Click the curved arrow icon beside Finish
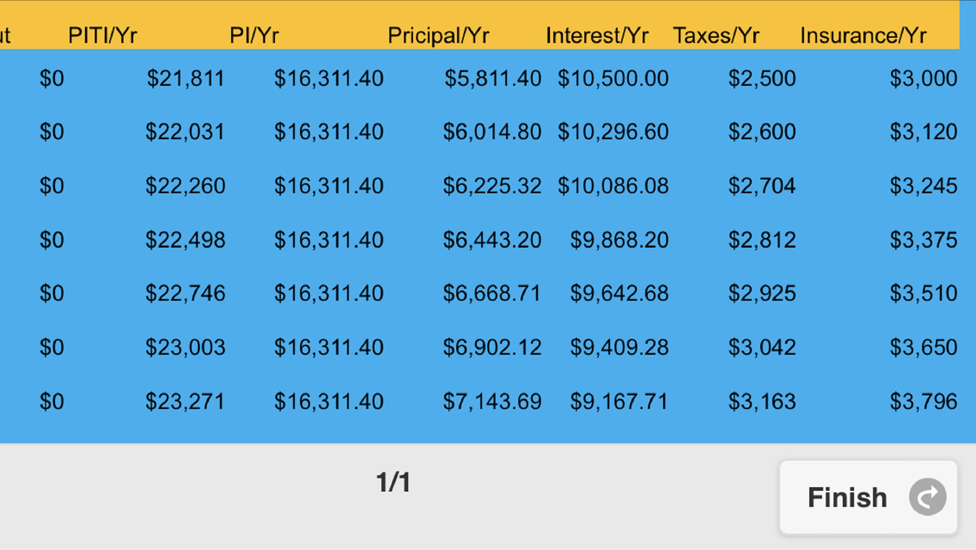The width and height of the screenshot is (976, 550). coord(928,497)
